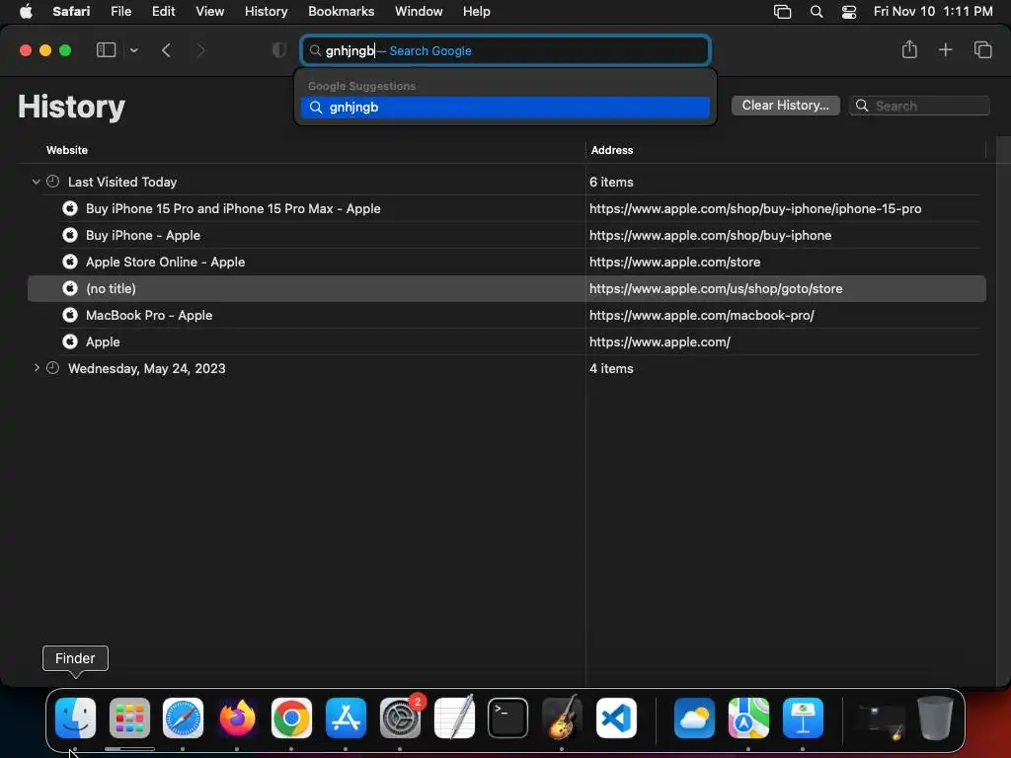Click the https://www.apple.com/ address cell
The image size is (1011, 758).
[x=660, y=341]
